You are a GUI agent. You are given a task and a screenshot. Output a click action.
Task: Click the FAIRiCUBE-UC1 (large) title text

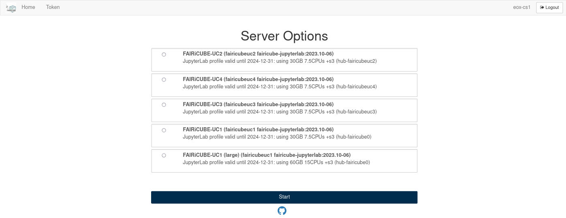tap(267, 155)
